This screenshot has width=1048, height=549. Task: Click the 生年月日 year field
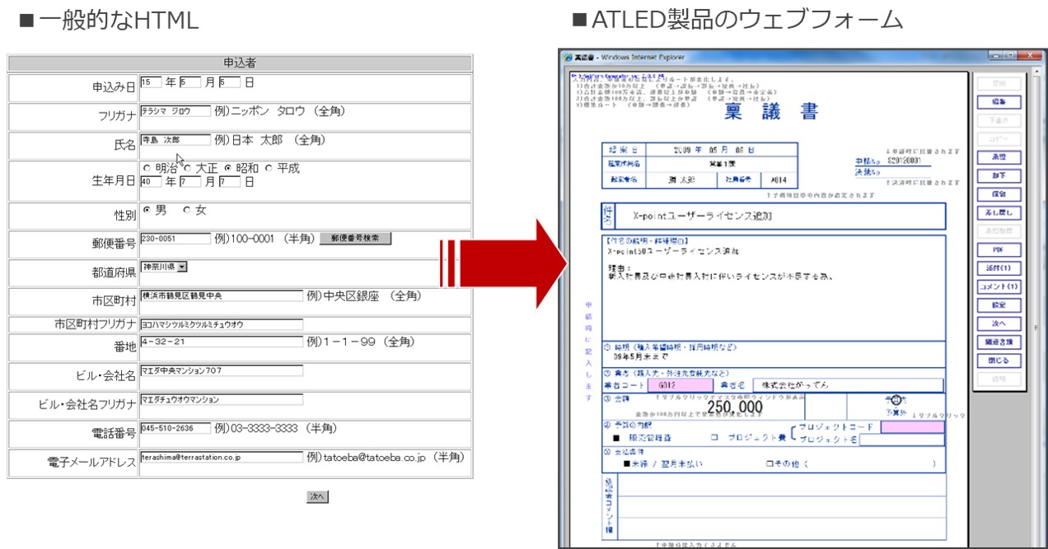(151, 182)
